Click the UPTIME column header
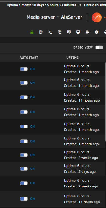 point(73,58)
